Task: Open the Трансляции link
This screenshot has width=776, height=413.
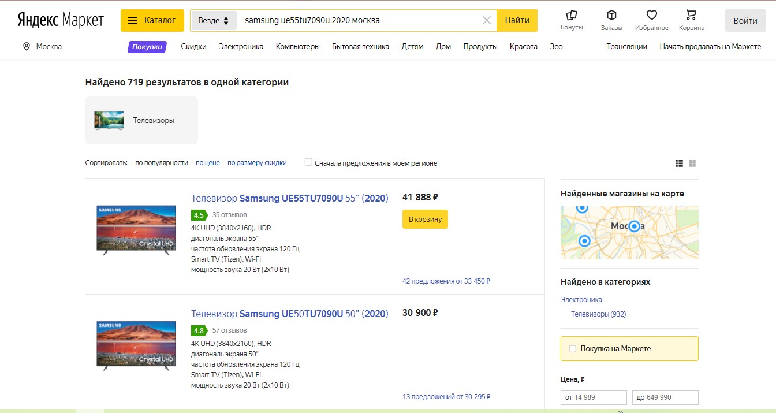Action: tap(626, 46)
